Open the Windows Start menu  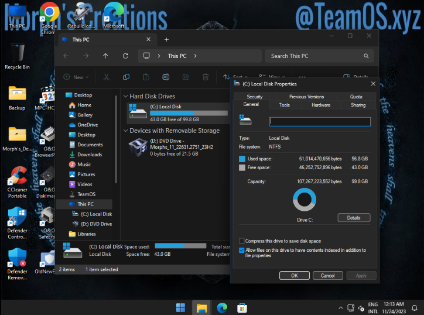(x=180, y=308)
